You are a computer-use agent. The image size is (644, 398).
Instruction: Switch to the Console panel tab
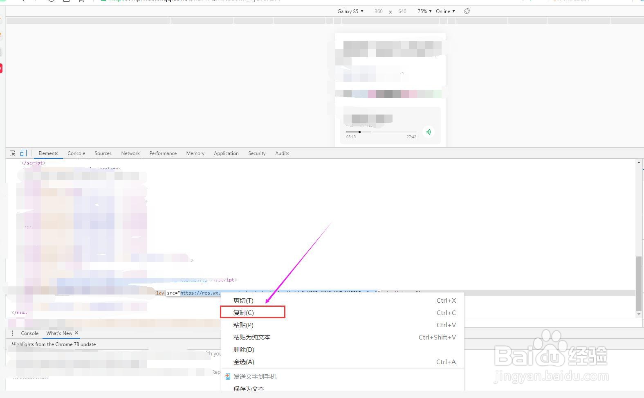(76, 153)
